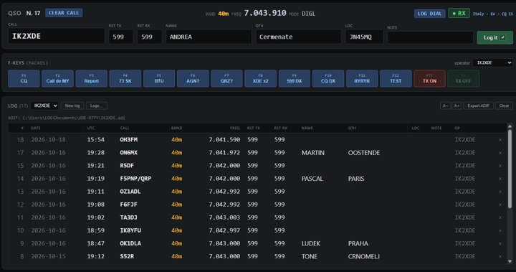Select callsign OH3FM in log

click(x=129, y=139)
